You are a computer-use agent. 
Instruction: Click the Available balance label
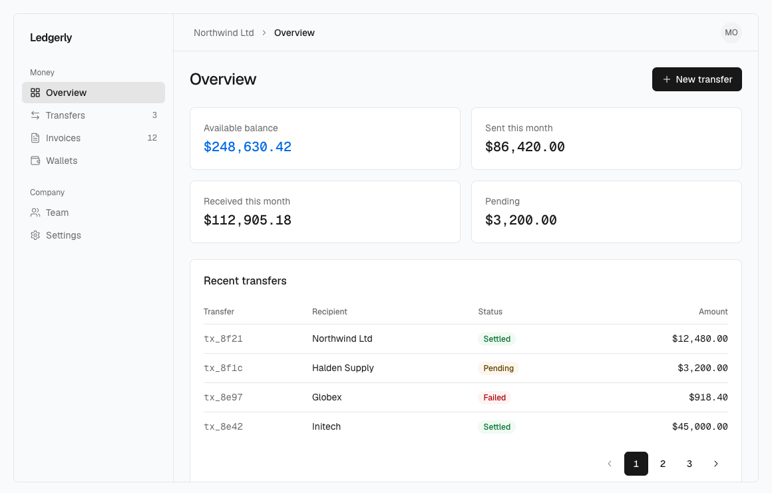(x=241, y=128)
